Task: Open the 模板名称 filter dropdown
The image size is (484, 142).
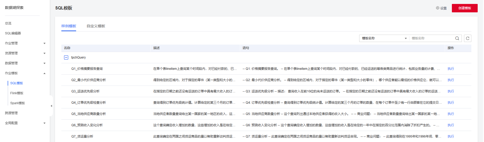Action: pyautogui.click(x=384, y=38)
